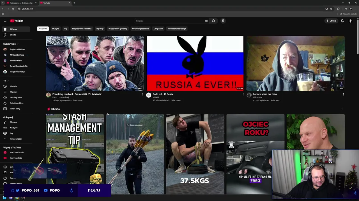Screen dimensions: 359x201
Task: Open the 37.5KGS short
Action: (195, 154)
